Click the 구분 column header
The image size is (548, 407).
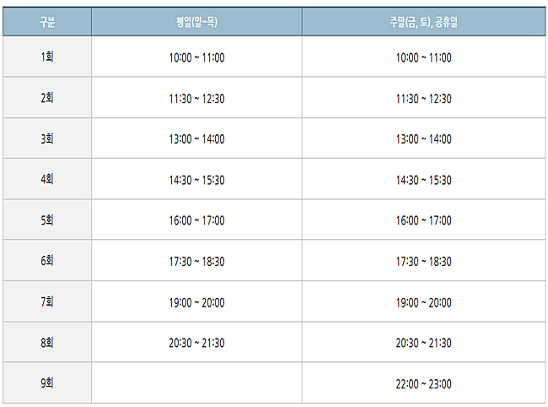[47, 22]
